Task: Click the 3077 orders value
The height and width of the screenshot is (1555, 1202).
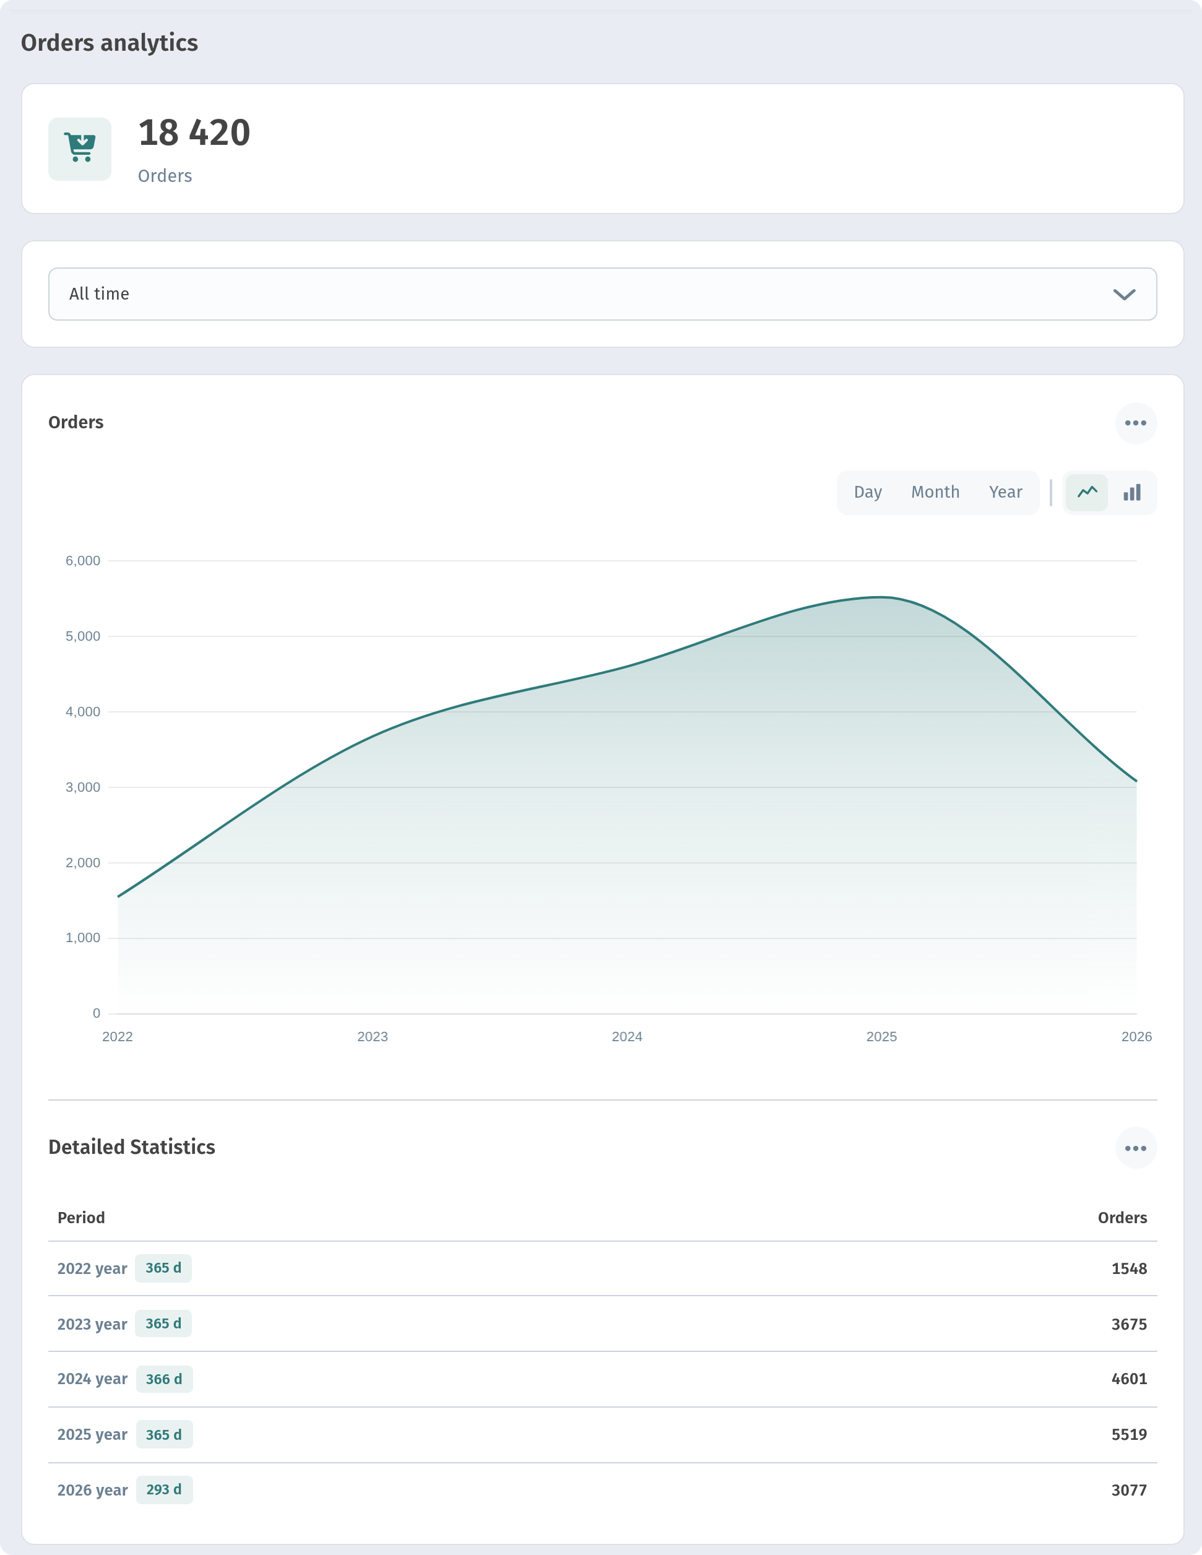Action: click(x=1129, y=1489)
